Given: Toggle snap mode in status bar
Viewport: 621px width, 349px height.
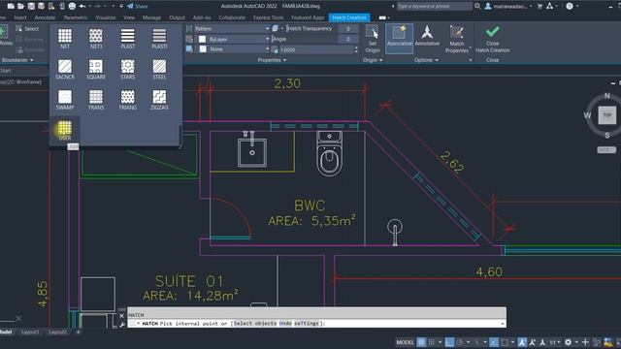Looking at the screenshot, I should (431, 342).
